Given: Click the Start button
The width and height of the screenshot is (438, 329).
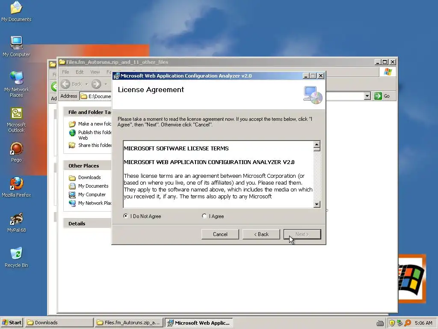Looking at the screenshot, I should coord(12,323).
